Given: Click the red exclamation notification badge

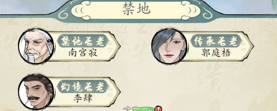Looking at the screenshot, I should coord(159,108).
